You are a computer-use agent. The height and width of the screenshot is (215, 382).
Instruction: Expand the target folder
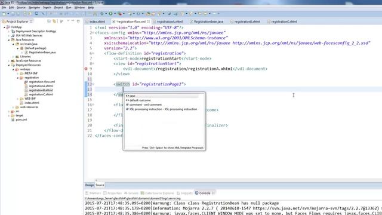tap(9, 115)
